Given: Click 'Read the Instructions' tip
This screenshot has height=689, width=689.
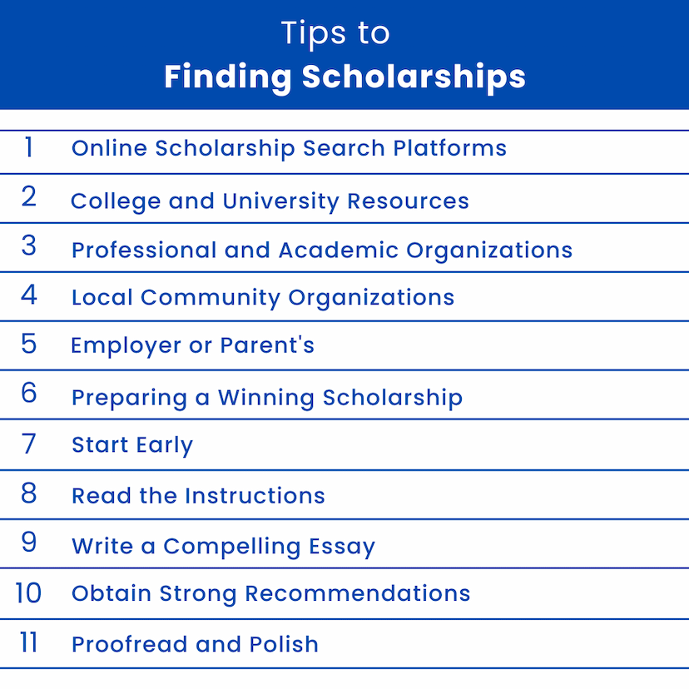Looking at the screenshot, I should pyautogui.click(x=198, y=496).
